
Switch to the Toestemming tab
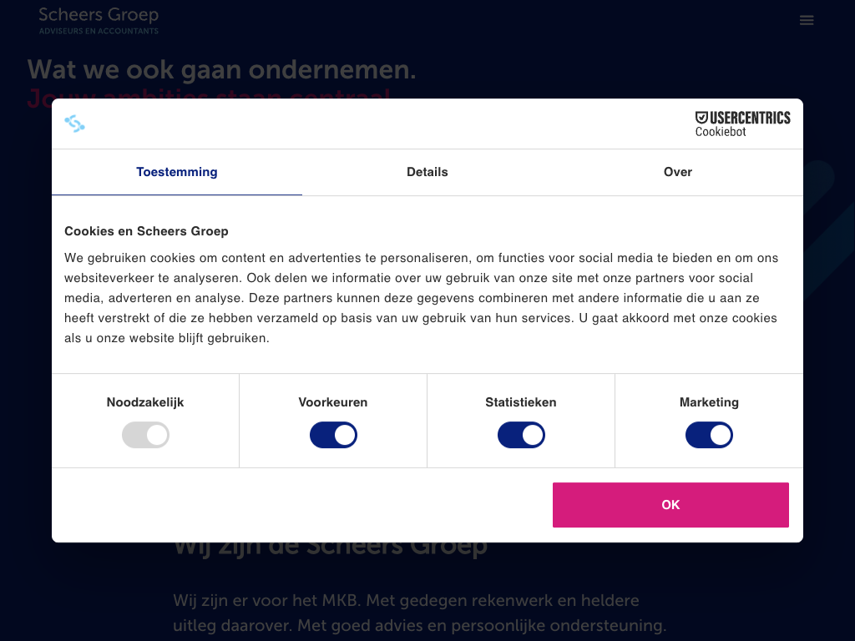pos(177,172)
